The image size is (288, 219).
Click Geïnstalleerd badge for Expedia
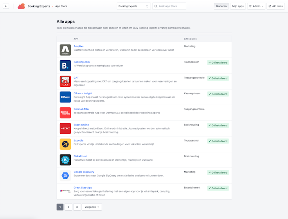tap(218, 141)
